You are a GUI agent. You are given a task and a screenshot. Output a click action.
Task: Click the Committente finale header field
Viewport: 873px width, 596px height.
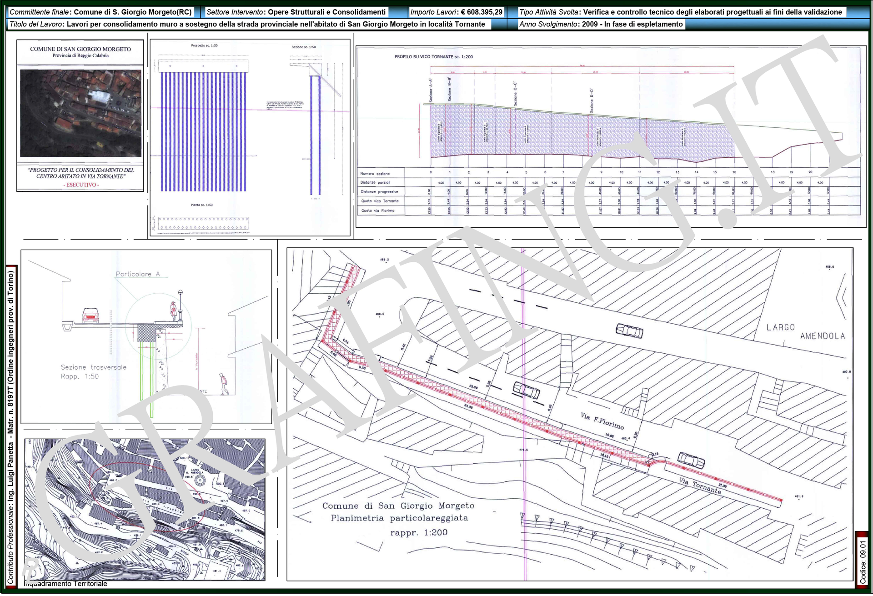[x=100, y=12]
